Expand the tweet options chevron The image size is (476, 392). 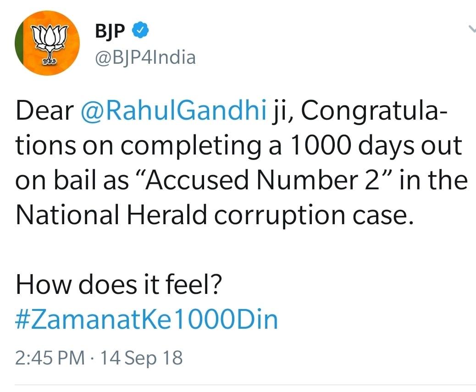click(x=472, y=28)
